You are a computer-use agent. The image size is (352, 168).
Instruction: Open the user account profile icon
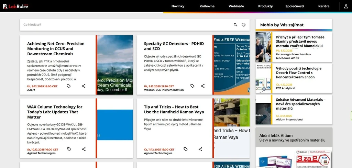click(346, 6)
